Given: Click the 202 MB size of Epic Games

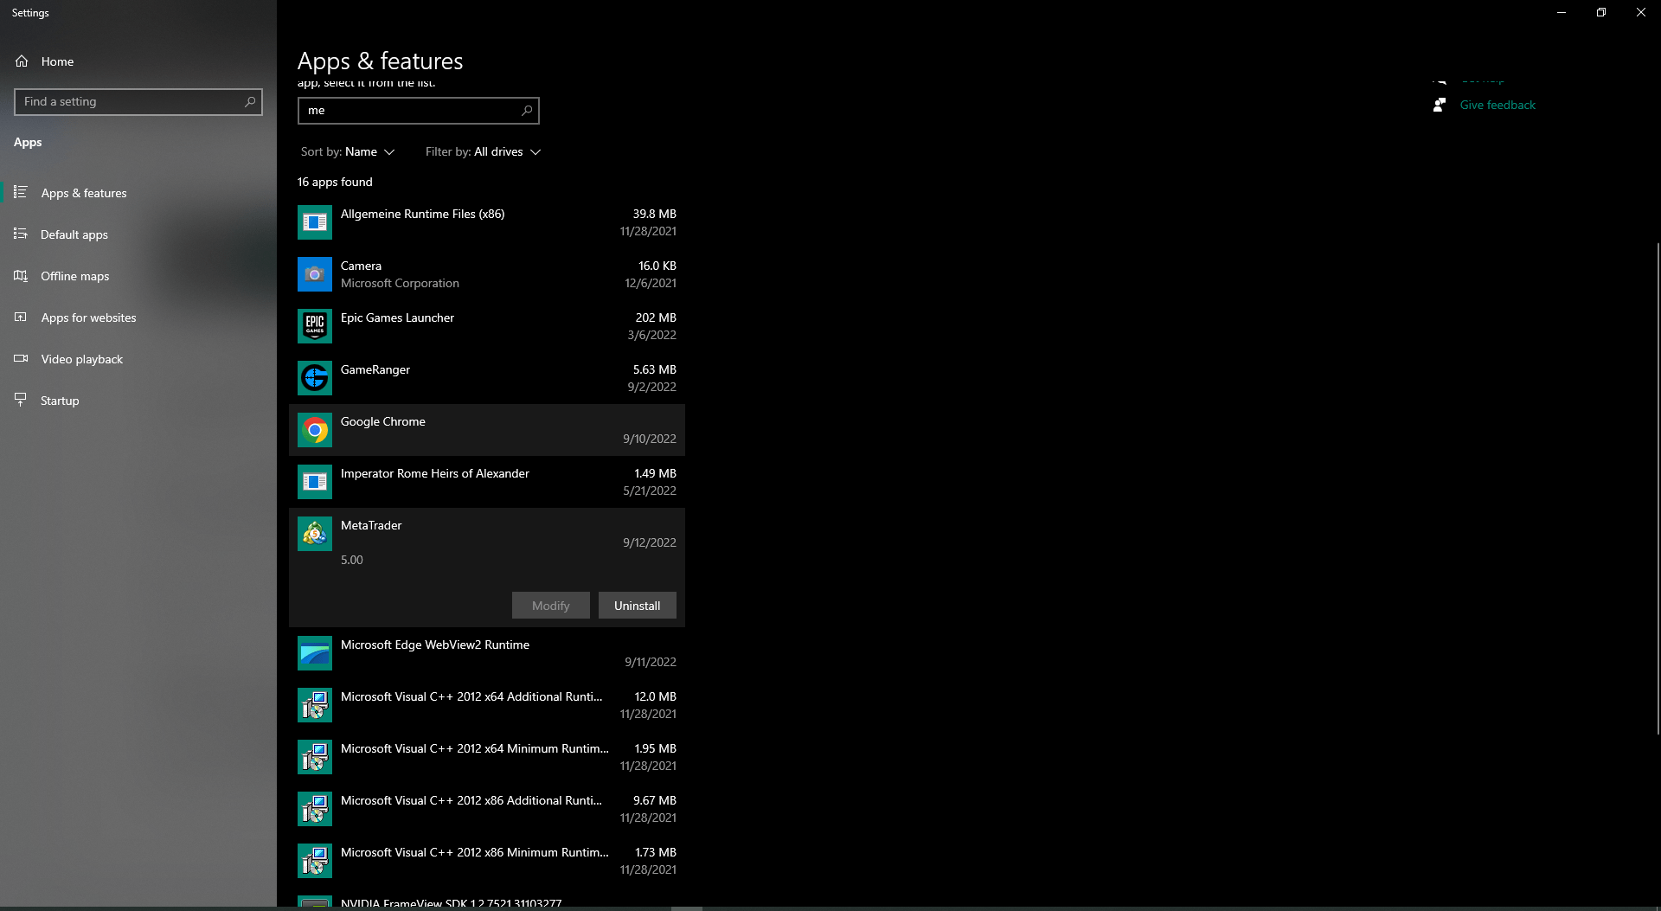Looking at the screenshot, I should tap(656, 318).
